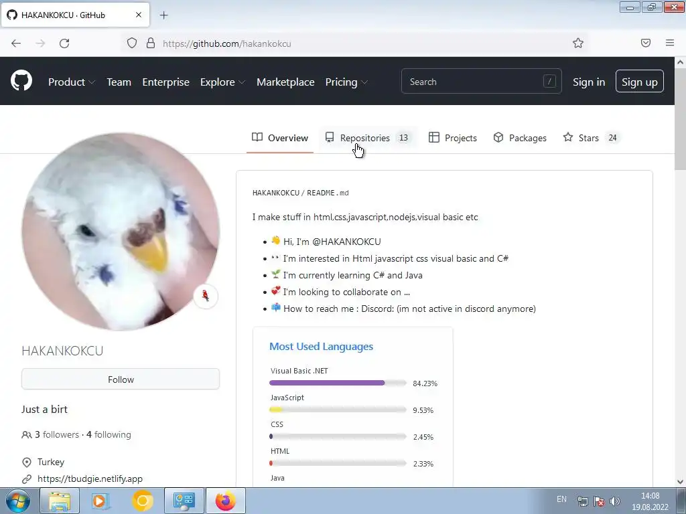Open the budgie profile avatar image
Viewport: 686px width, 514px height.
coord(121,232)
